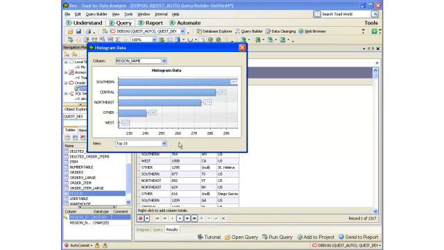Select the ORDERS_LARGE table
The height and width of the screenshot is (250, 444).
(83, 178)
